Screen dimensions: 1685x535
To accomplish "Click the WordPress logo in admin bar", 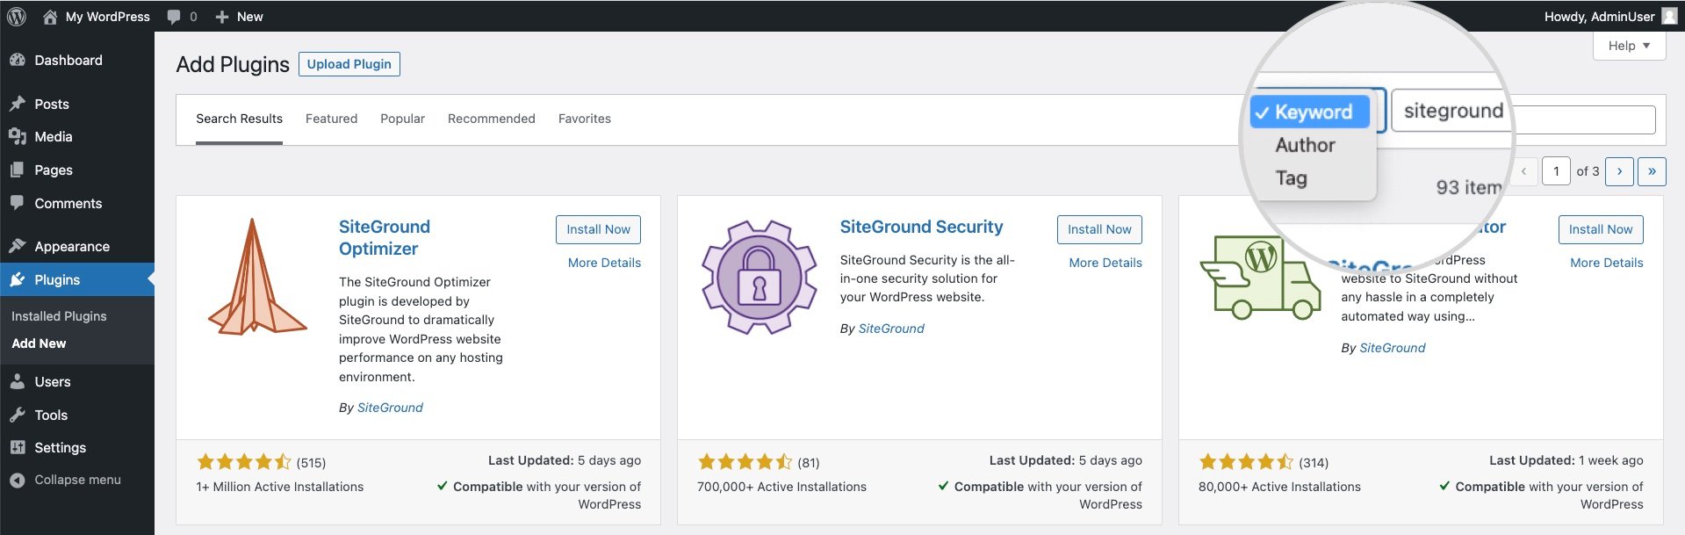I will pos(16,16).
